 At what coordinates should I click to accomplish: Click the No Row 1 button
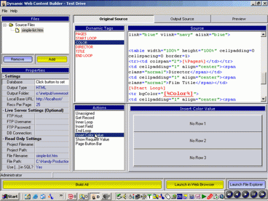[x=198, y=123]
